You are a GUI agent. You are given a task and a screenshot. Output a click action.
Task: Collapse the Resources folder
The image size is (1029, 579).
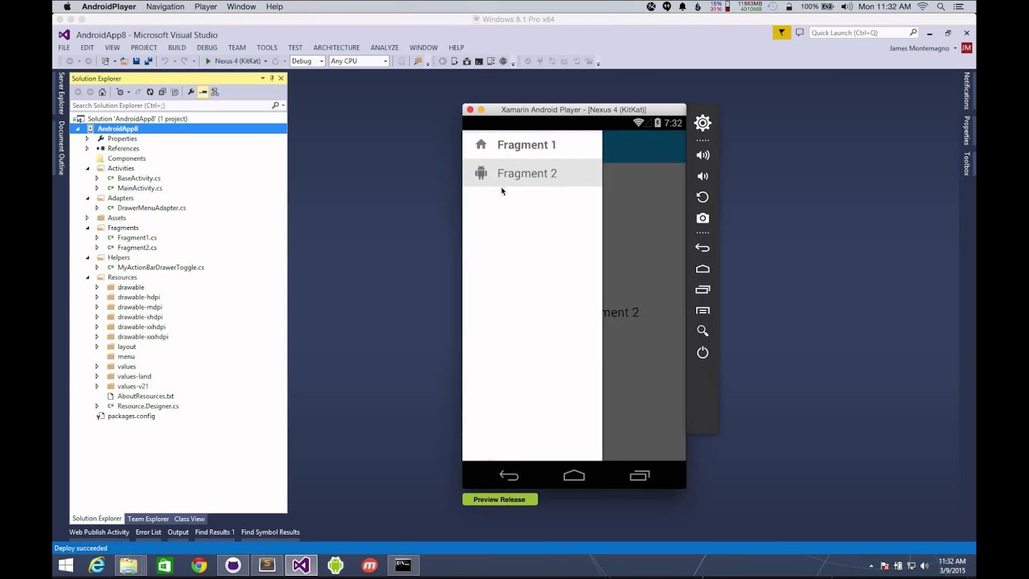click(x=88, y=277)
